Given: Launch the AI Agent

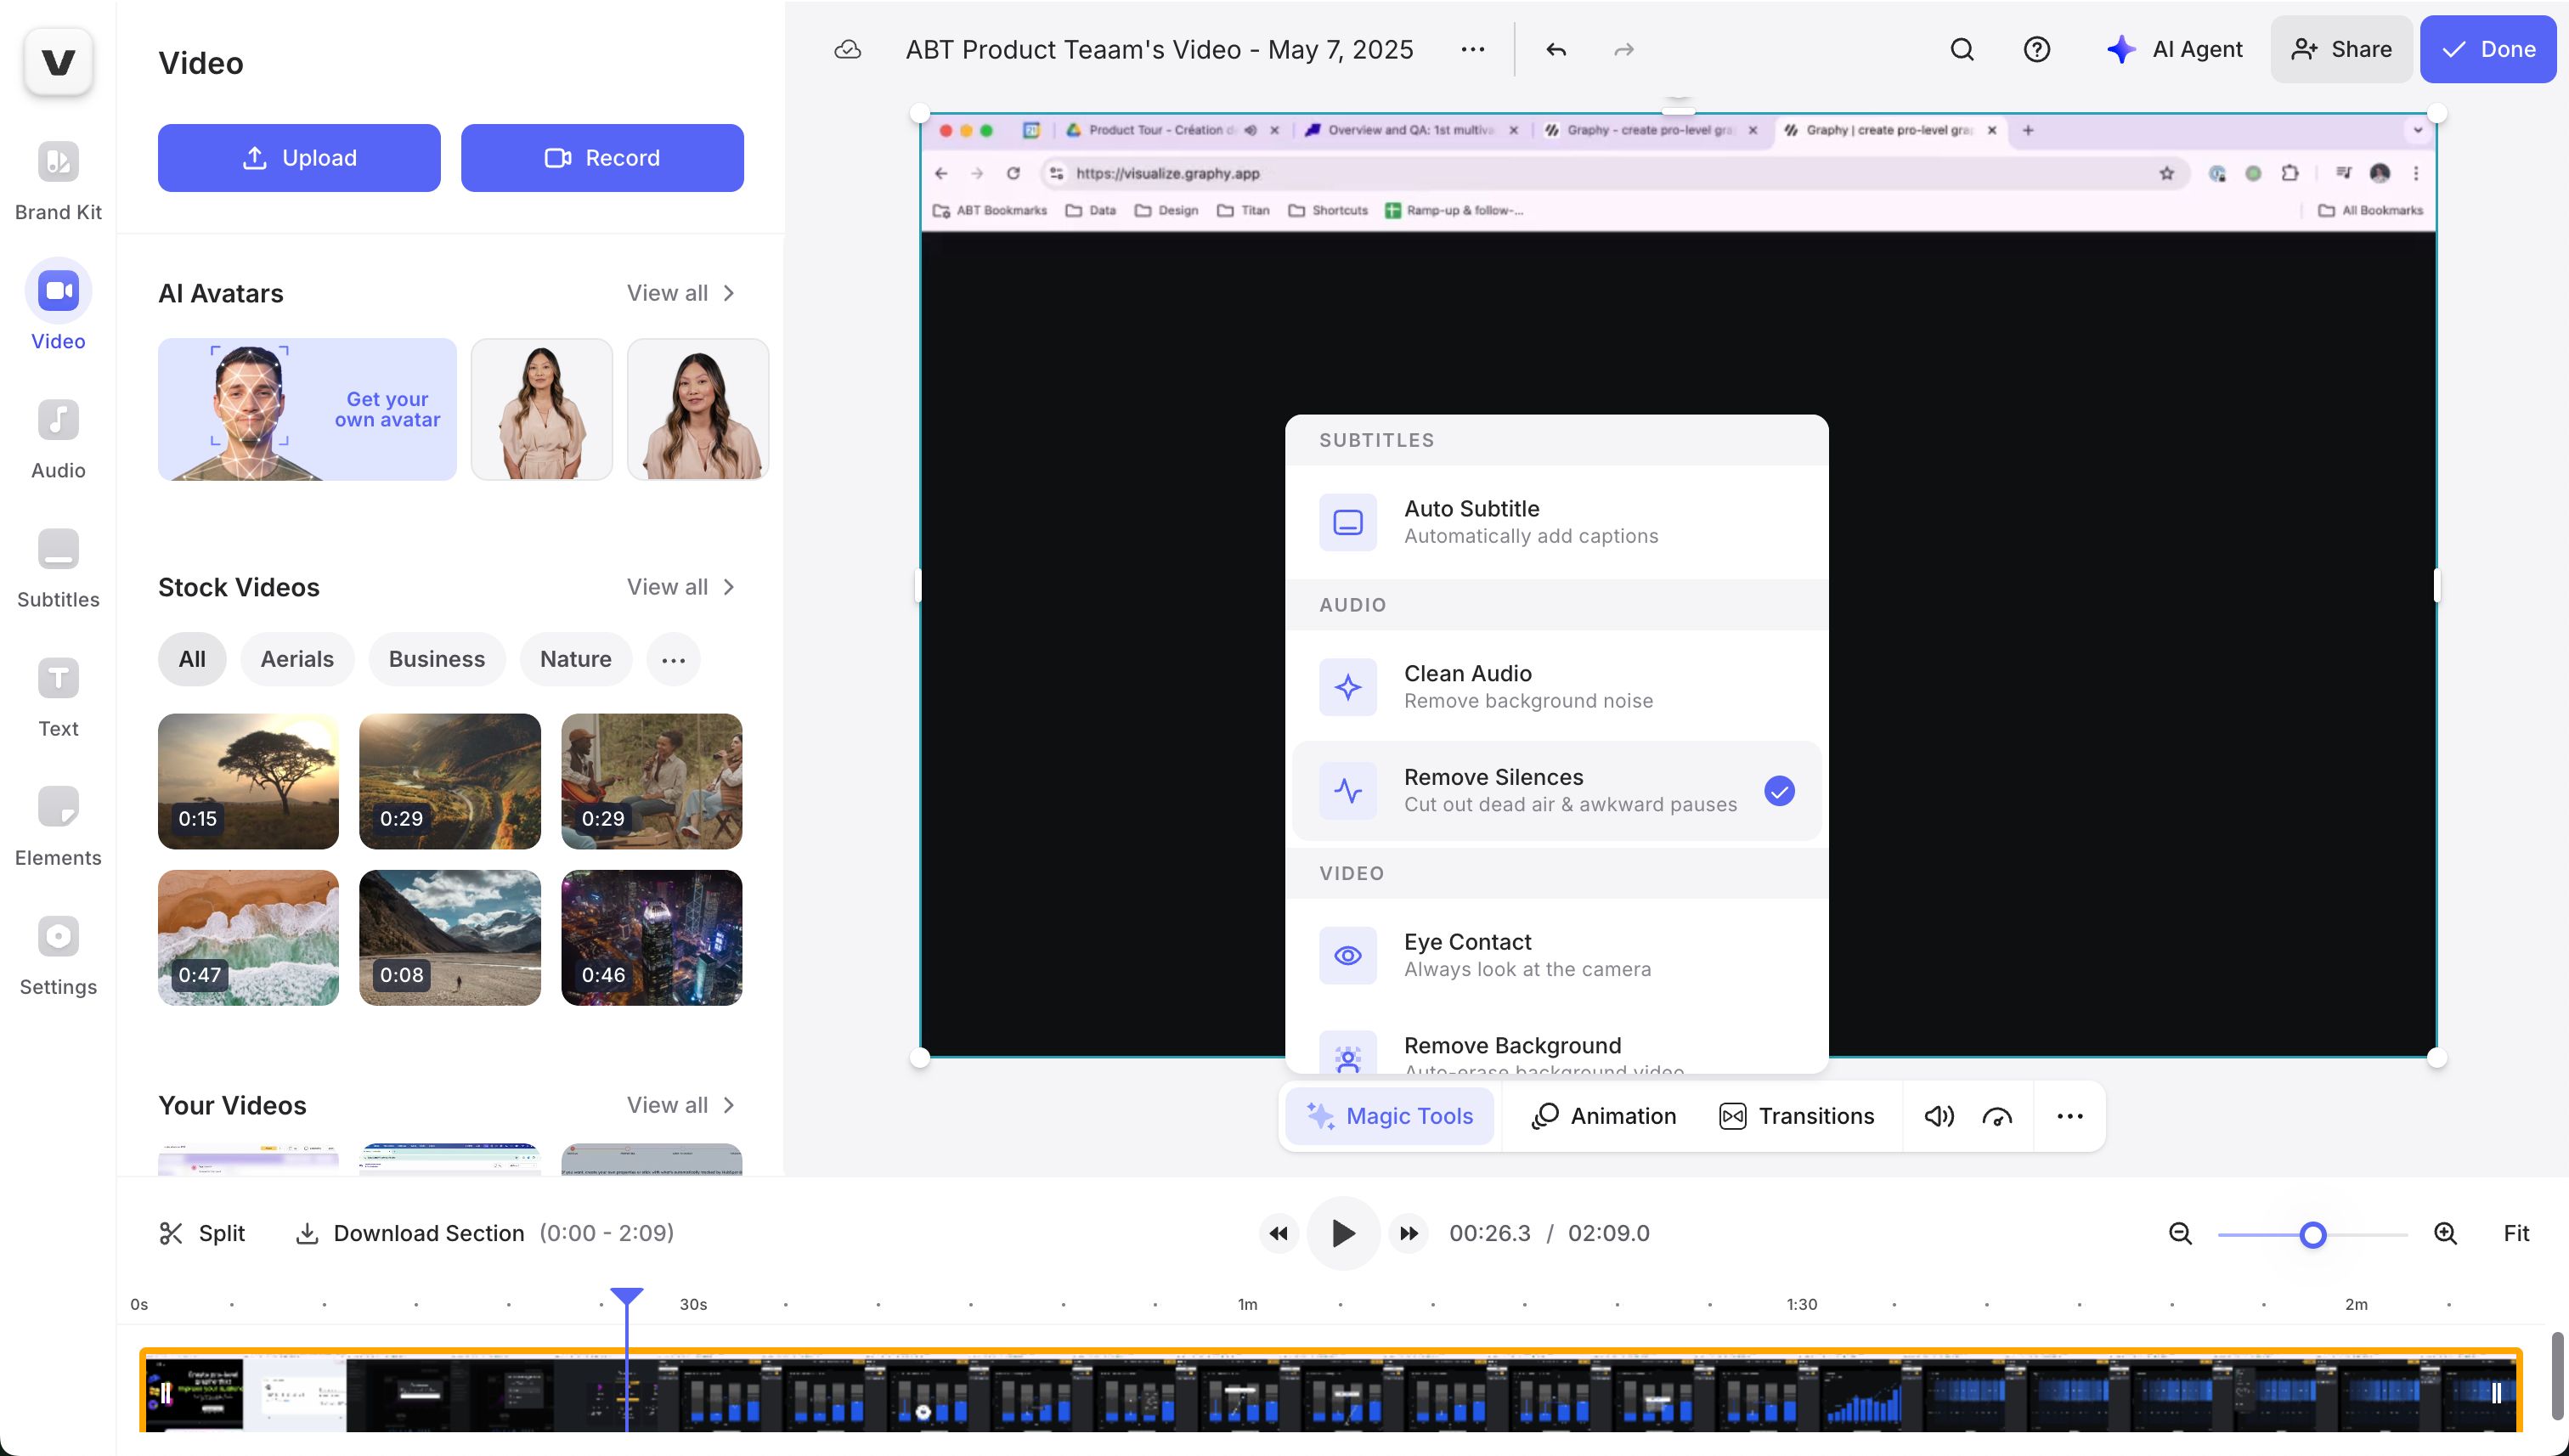Looking at the screenshot, I should click(x=2175, y=49).
